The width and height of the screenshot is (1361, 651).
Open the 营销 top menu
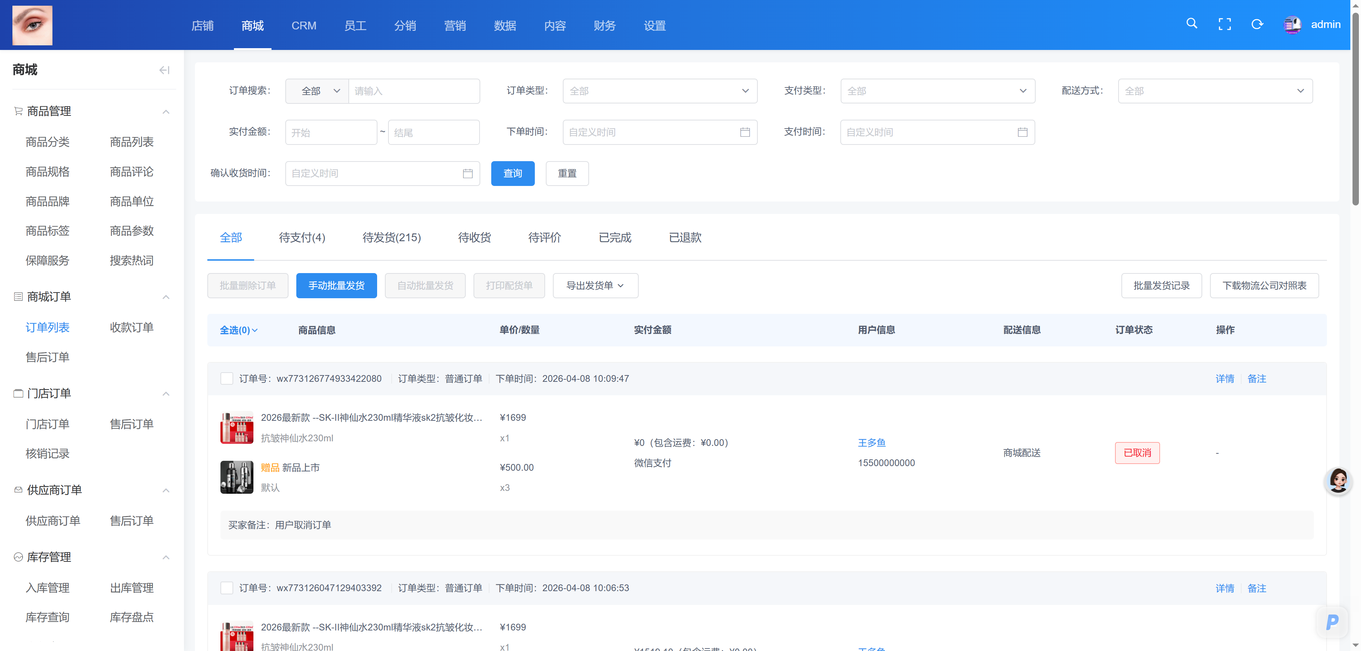pos(455,26)
